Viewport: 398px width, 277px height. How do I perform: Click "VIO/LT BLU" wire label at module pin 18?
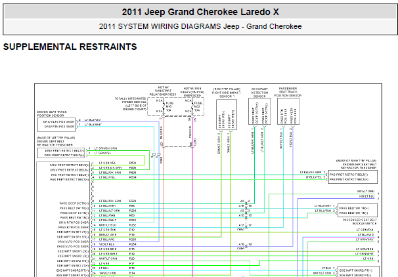pyautogui.click(x=106, y=244)
